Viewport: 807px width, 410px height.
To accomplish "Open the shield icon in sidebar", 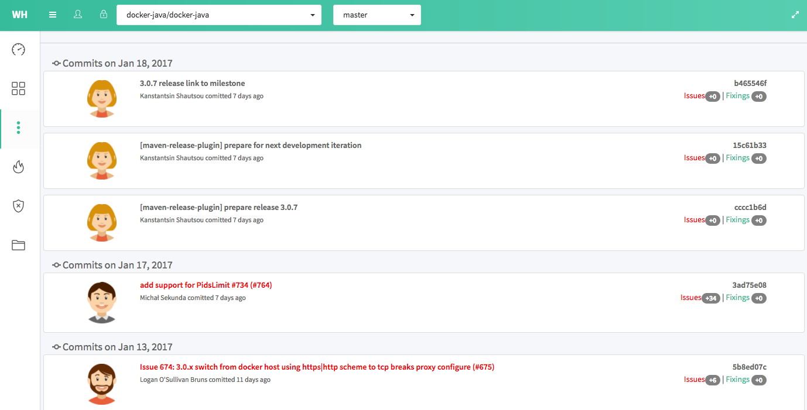I will (x=19, y=206).
